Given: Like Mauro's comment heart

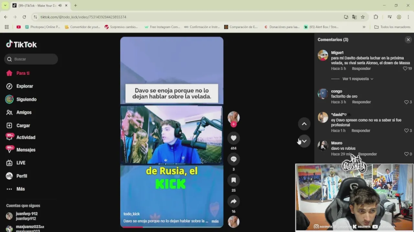Looking at the screenshot, I should (406, 154).
